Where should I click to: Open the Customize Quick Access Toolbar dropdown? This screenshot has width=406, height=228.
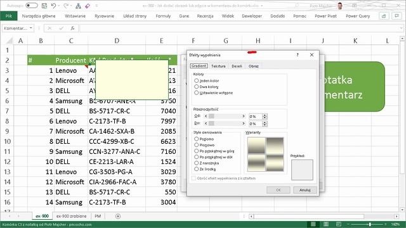[96, 6]
